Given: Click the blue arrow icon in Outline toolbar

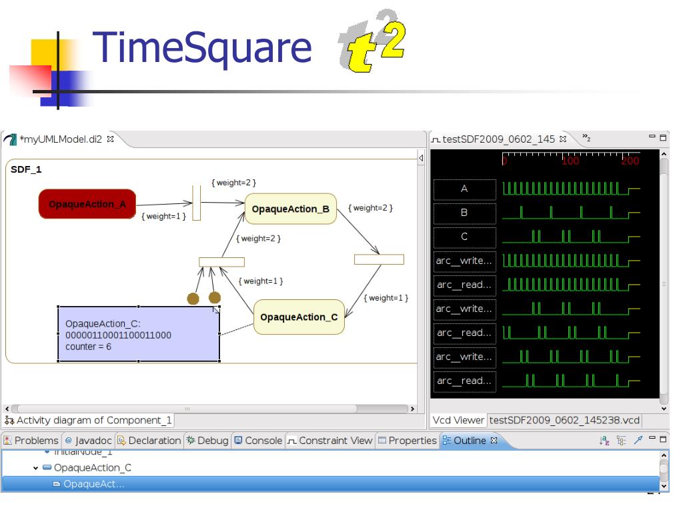Looking at the screenshot, I should click(x=638, y=440).
